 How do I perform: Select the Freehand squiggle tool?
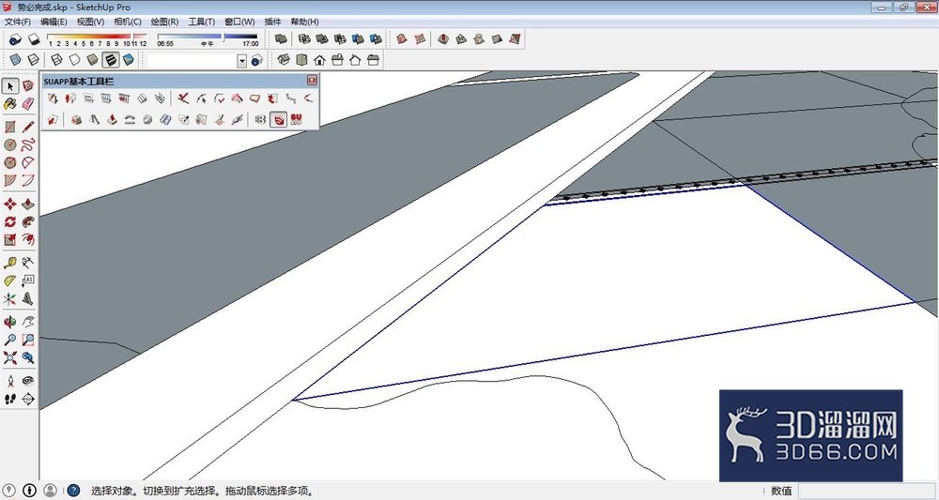(28, 144)
